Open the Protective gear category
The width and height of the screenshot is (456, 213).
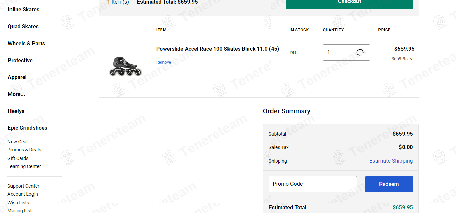[20, 61]
